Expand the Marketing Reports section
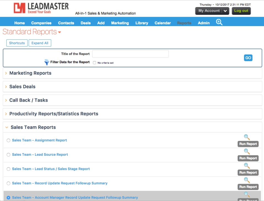The image size is (264, 201). pyautogui.click(x=30, y=72)
